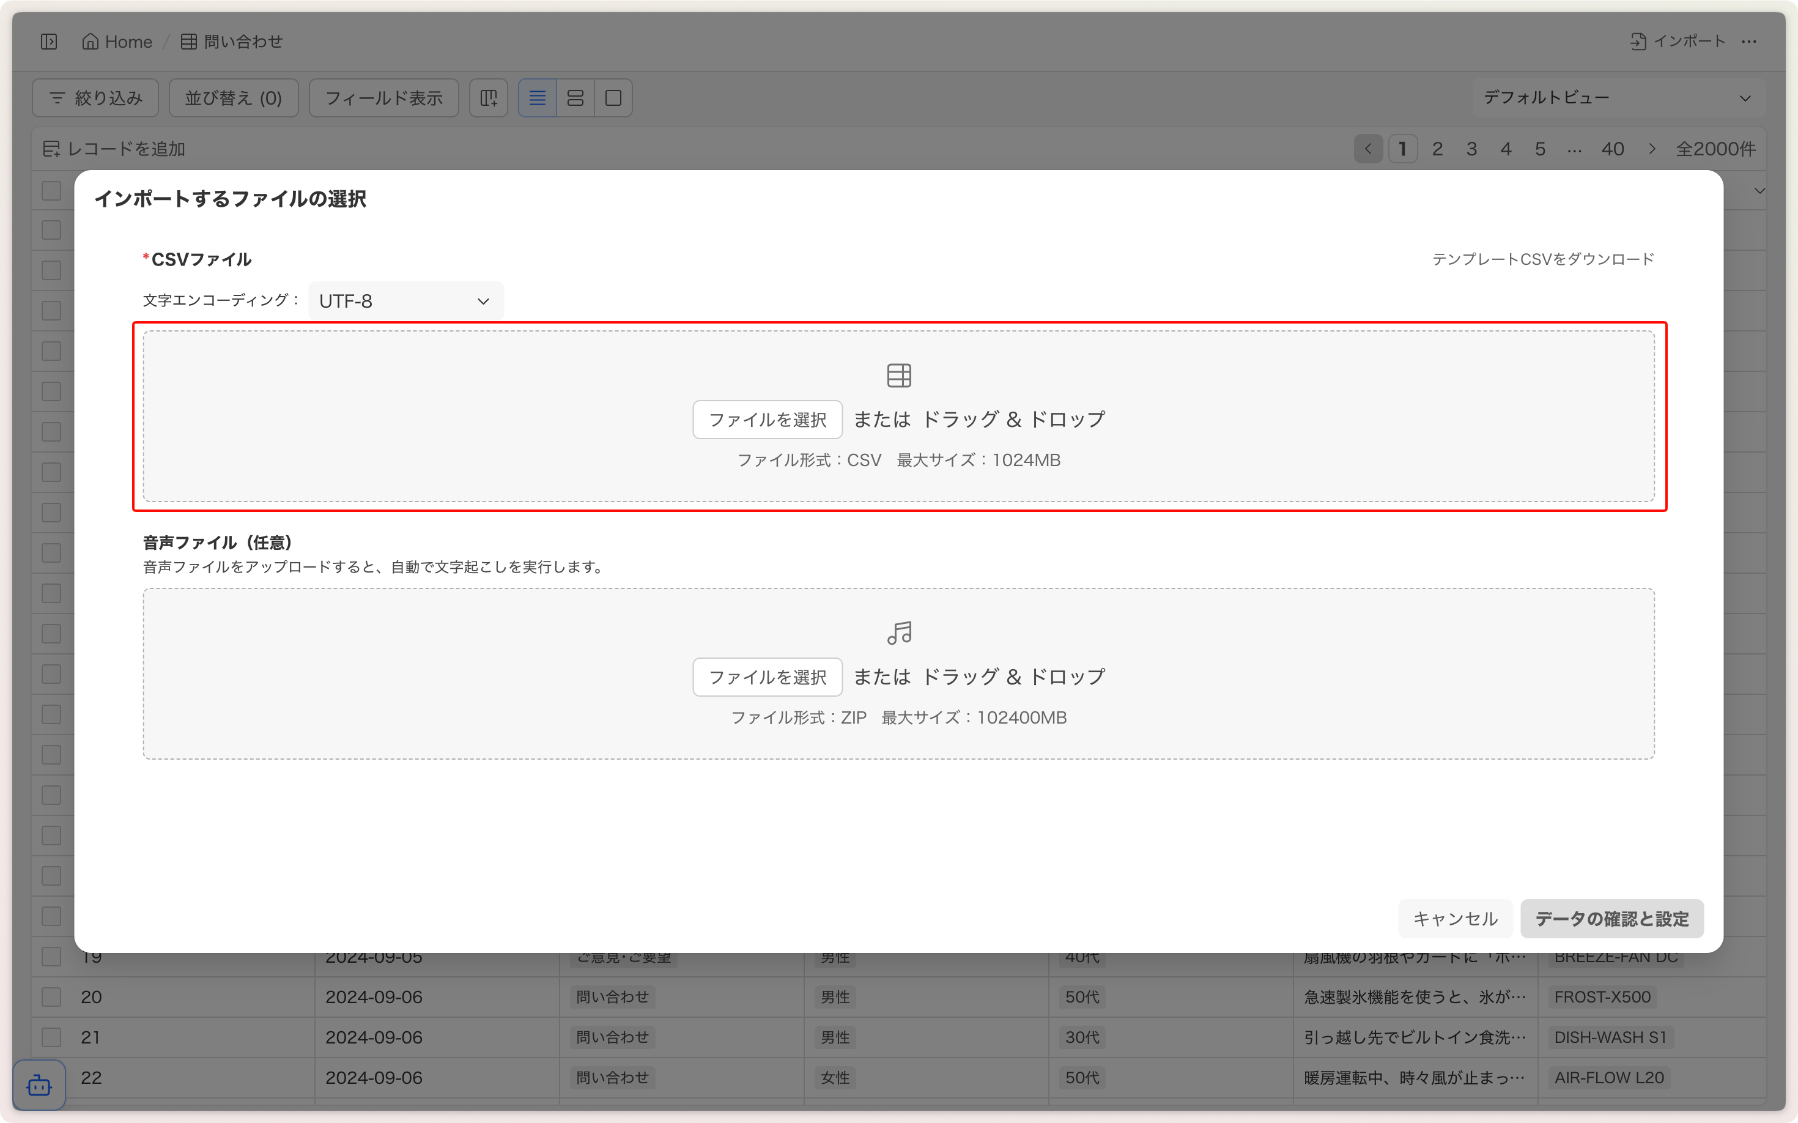
Task: Jump to page 40 in pagination
Action: pos(1612,149)
